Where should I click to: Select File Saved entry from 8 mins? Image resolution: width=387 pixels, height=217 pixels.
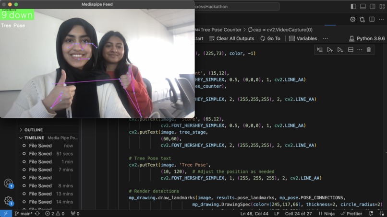pyautogui.click(x=48, y=186)
